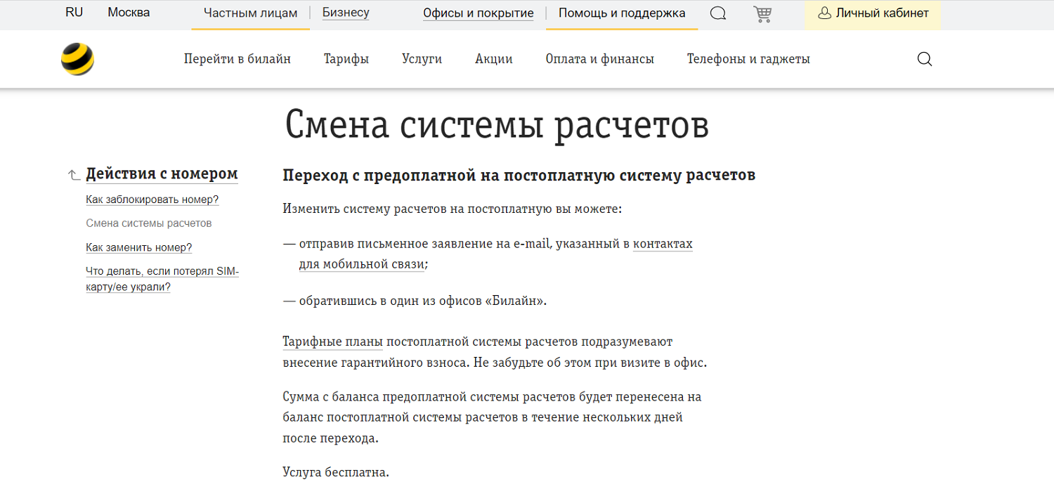Viewport: 1054px width, 489px height.
Task: Click line Изменить систему расчетов на постоплатную
Action: 453,209
